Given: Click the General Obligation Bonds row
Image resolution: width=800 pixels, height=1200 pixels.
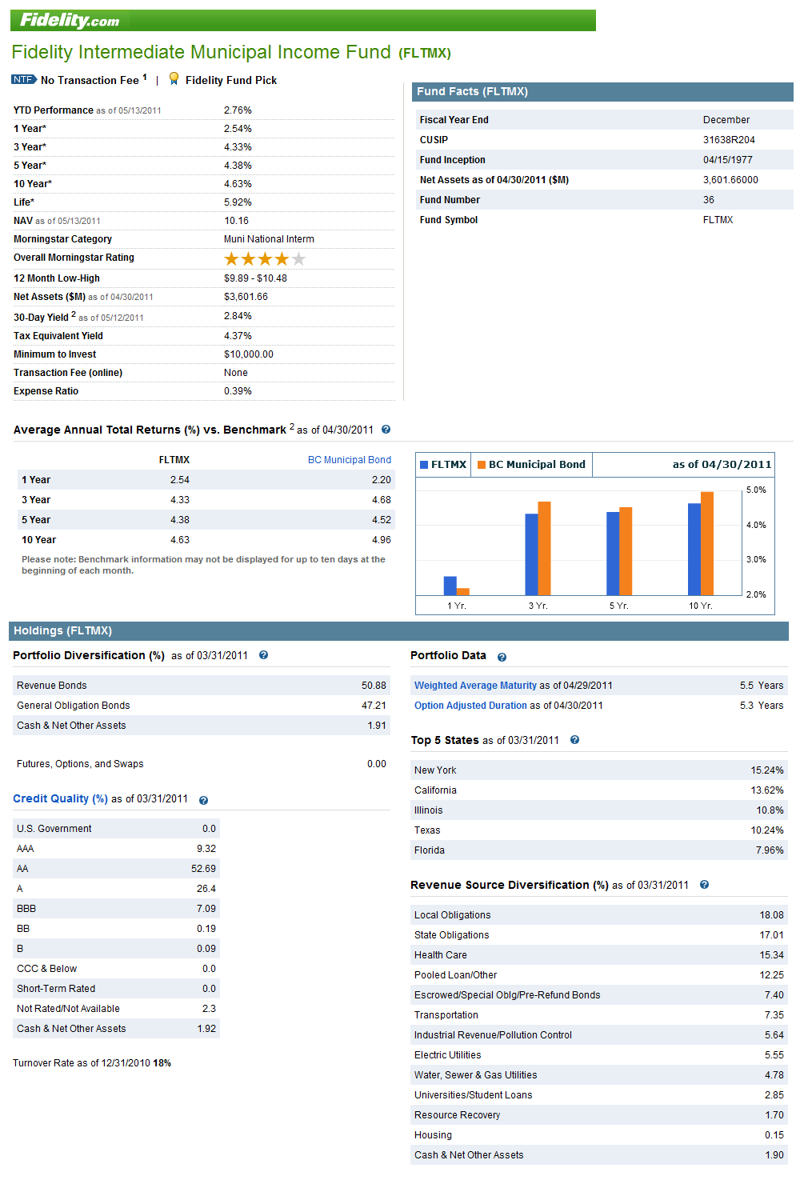Looking at the screenshot, I should click(202, 706).
